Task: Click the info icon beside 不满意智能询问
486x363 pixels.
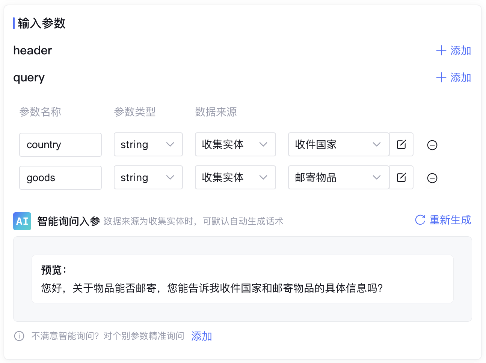Action: pyautogui.click(x=19, y=336)
